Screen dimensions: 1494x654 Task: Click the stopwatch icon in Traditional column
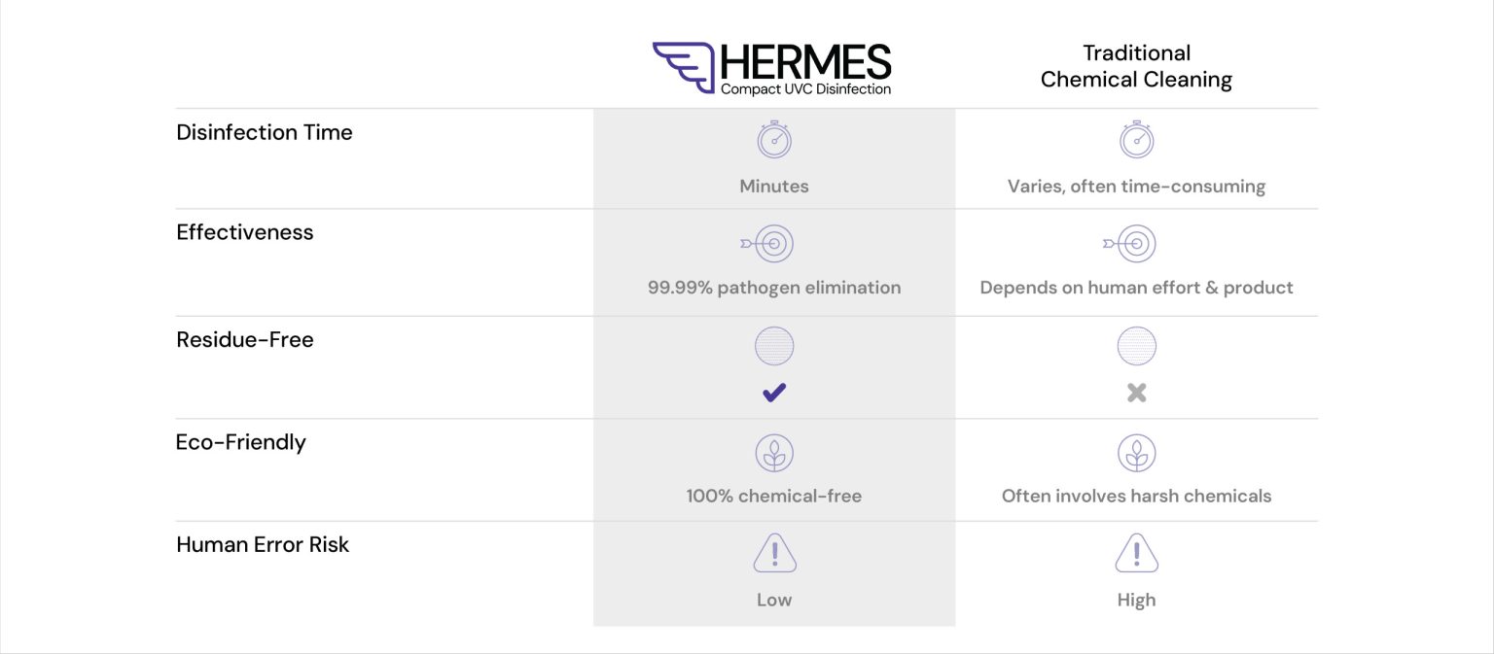pos(1136,139)
